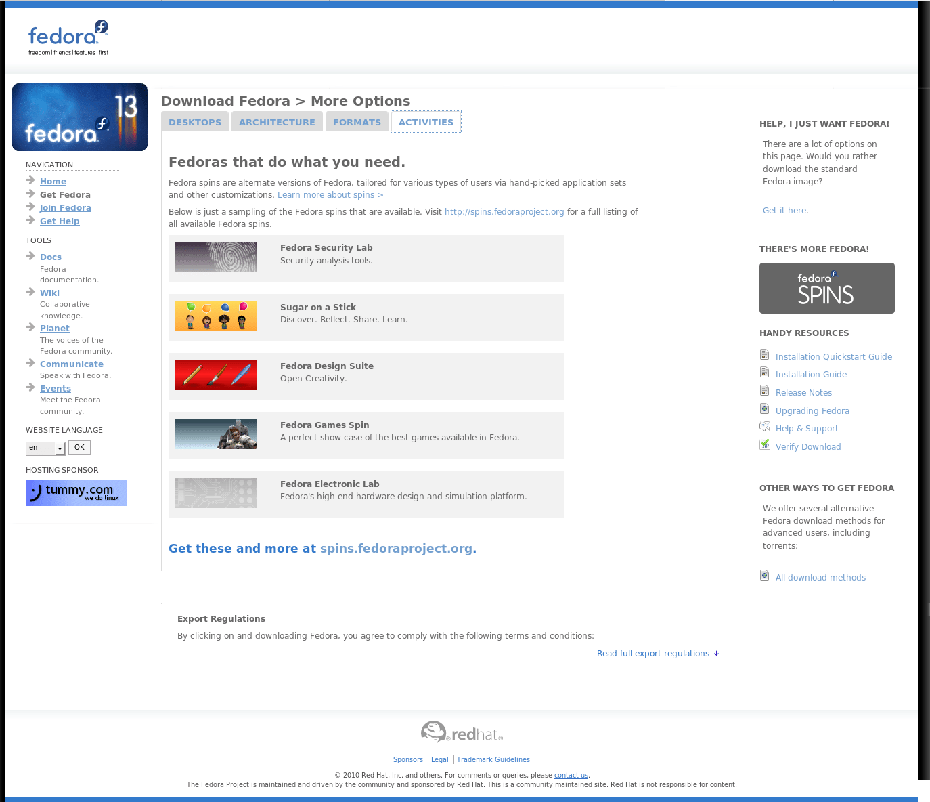Click Fedora Design Suite title

[x=327, y=366]
